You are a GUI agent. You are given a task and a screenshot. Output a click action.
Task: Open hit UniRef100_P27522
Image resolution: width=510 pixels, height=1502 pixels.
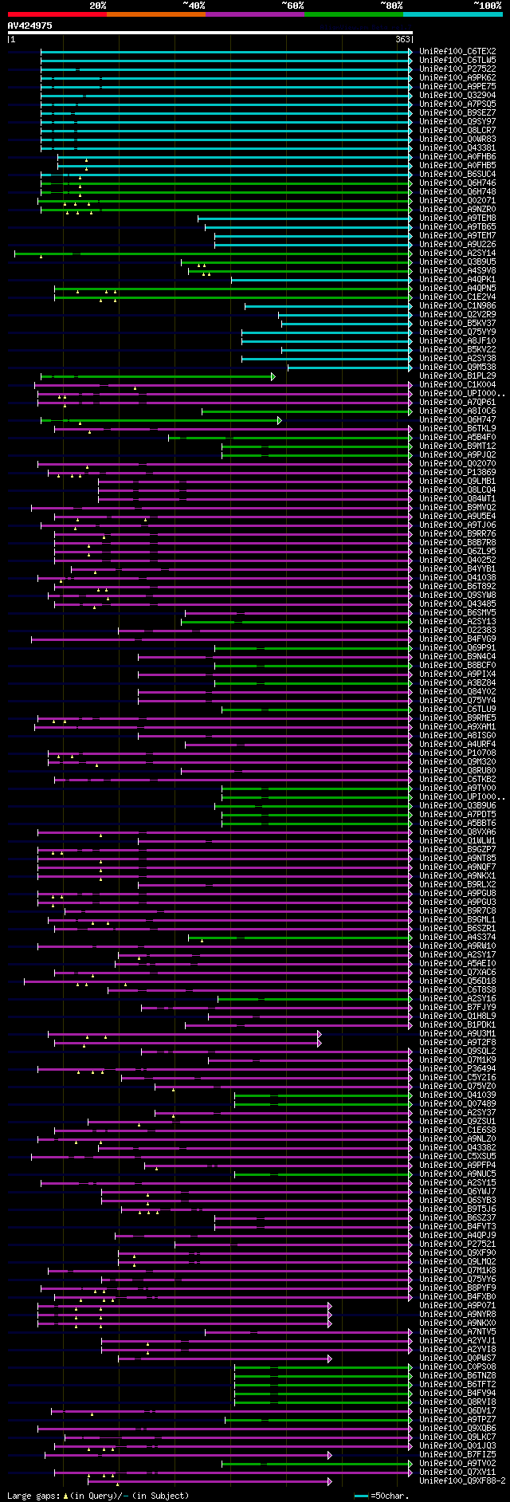pos(457,69)
